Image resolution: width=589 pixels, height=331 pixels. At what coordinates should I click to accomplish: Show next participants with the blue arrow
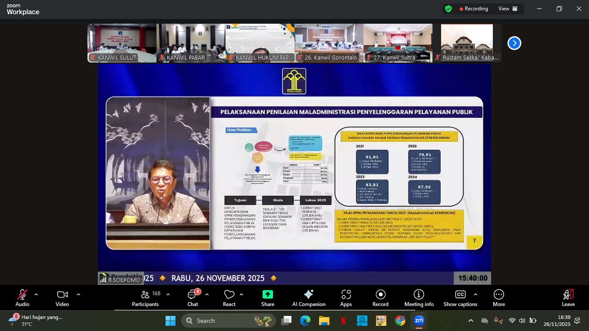514,43
